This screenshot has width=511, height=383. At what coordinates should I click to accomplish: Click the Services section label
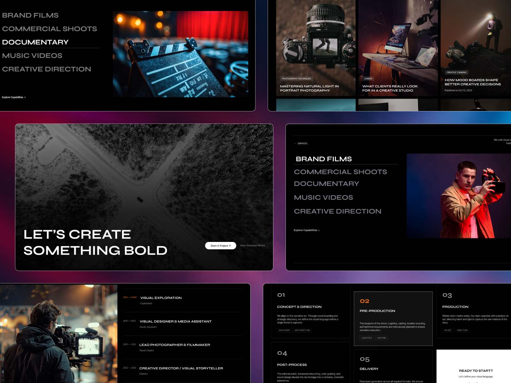tap(302, 144)
